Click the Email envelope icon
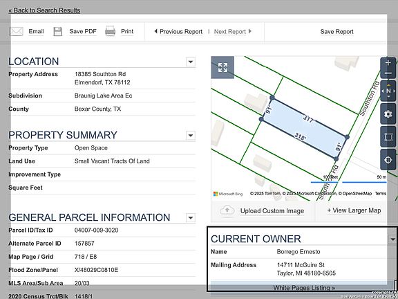The image size is (398, 299). (17, 32)
